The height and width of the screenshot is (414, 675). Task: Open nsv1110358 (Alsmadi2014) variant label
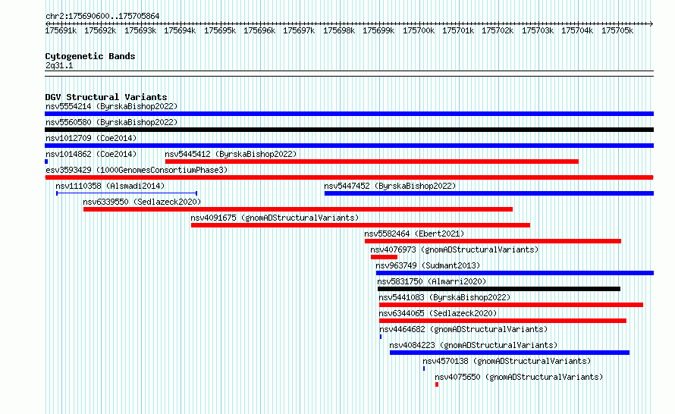[x=110, y=186]
